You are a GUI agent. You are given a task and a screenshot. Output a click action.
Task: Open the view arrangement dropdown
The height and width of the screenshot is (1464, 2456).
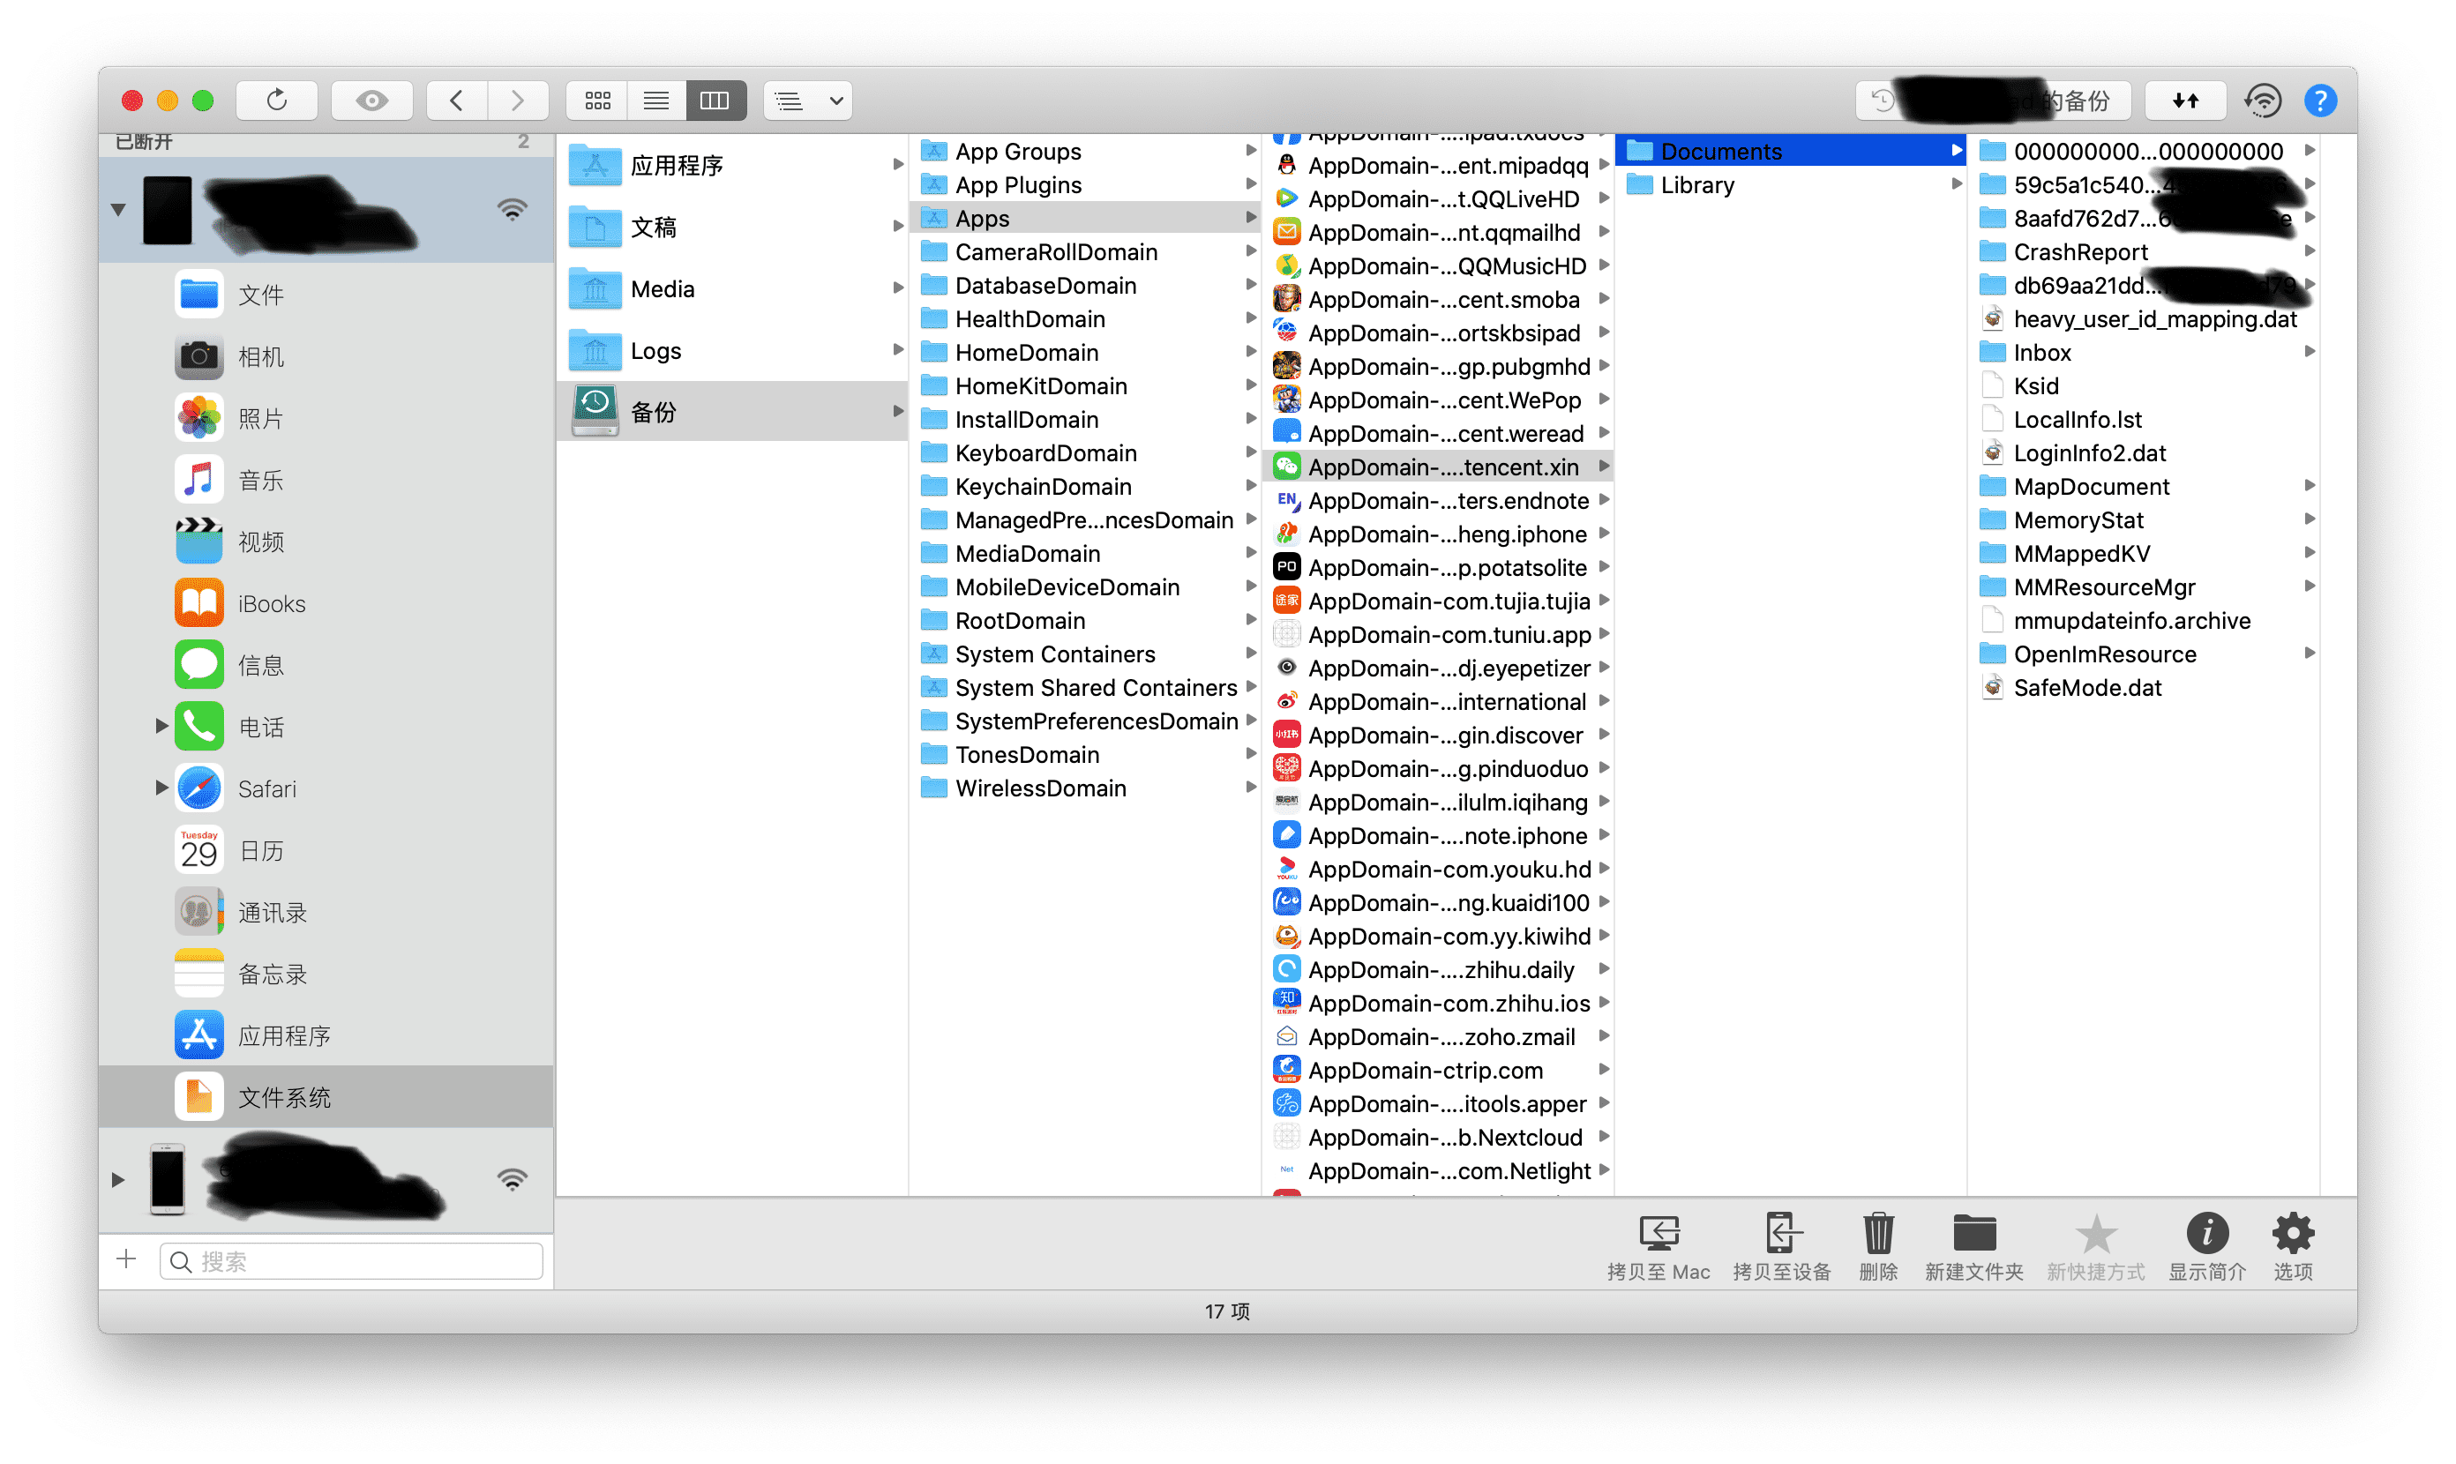click(x=808, y=100)
